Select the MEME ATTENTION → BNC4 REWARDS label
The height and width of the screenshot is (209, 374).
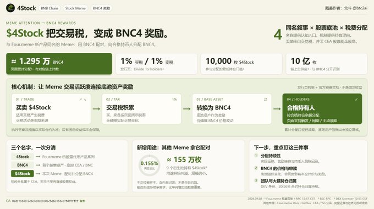[x=41, y=23]
